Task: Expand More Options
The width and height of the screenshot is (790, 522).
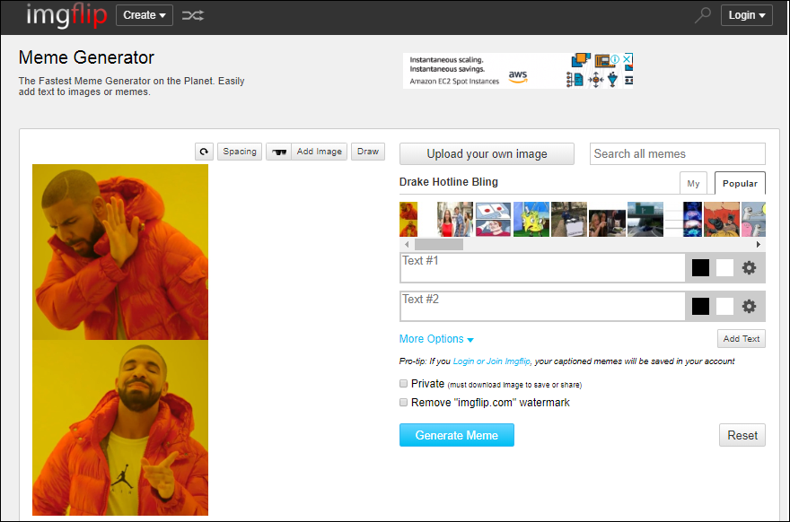Action: click(x=436, y=339)
